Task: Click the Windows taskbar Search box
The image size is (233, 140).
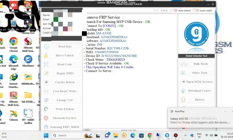Action: pos(72,135)
